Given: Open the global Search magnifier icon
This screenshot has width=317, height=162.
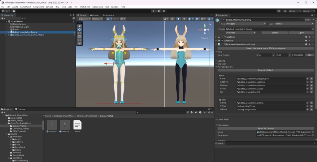Looking at the screenshot, I should 285,11.
